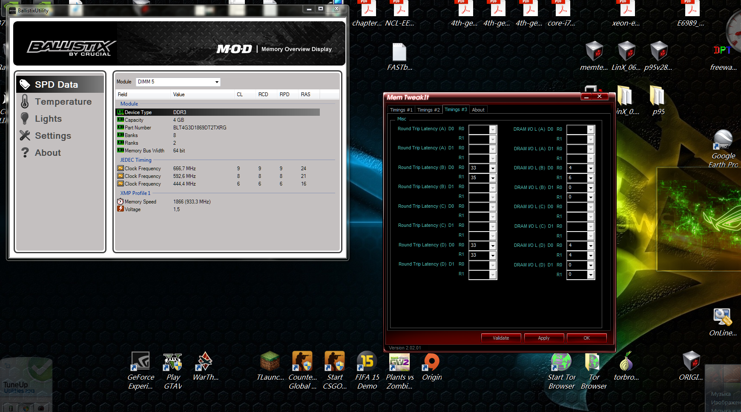Viewport: 741px width, 412px height.
Task: Select the LinX_06 desktop icon
Action: pos(626,57)
